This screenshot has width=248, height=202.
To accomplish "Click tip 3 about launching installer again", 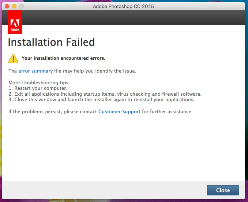I will (x=102, y=100).
